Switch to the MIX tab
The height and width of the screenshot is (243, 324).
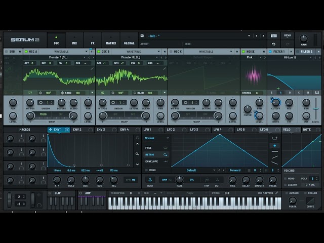[74, 40]
